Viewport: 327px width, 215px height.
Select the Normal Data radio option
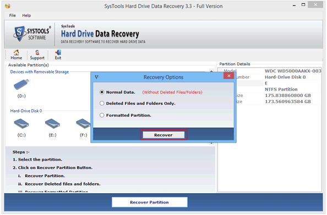click(x=102, y=92)
